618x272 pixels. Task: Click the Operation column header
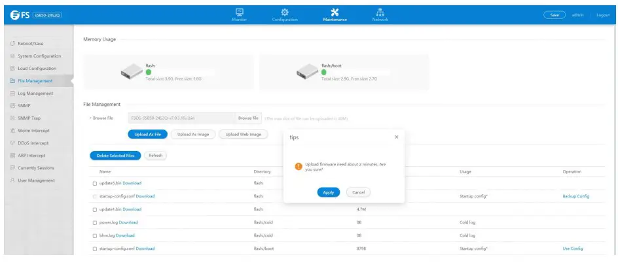pyautogui.click(x=572, y=172)
